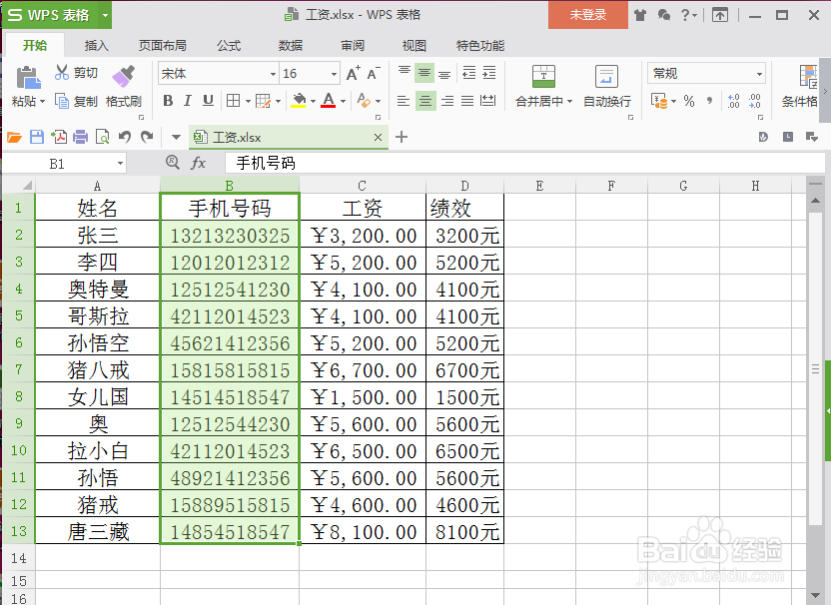The image size is (831, 605).
Task: Open the 保存 save icon
Action: pyautogui.click(x=37, y=138)
